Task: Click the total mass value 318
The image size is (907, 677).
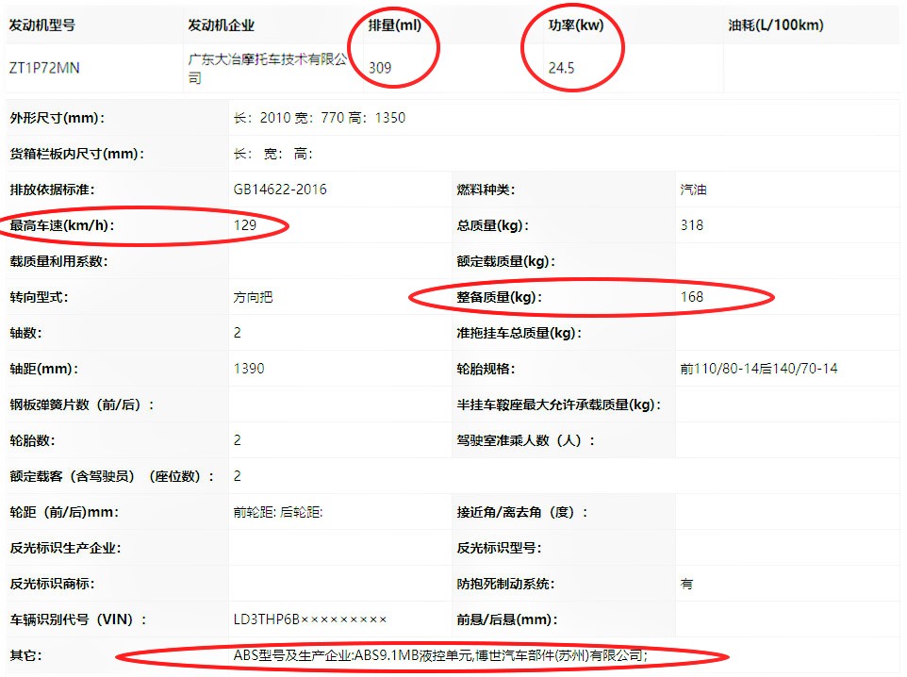Action: (691, 225)
